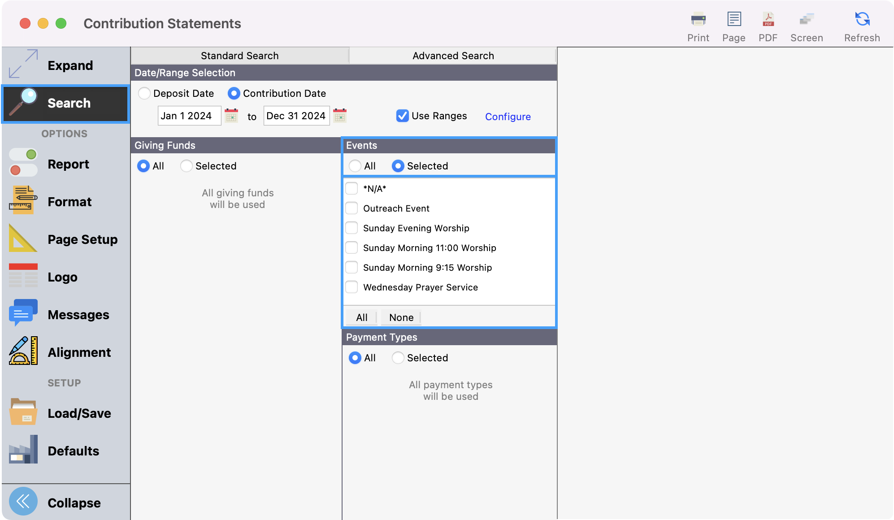Click the Print toolbar icon

point(698,20)
